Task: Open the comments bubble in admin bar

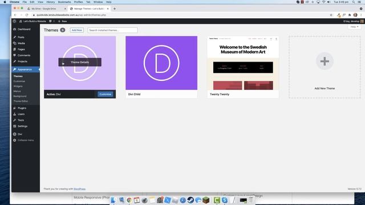Action: pyautogui.click(x=52, y=21)
